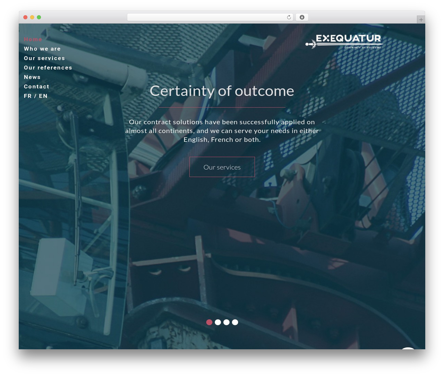Select the fourth slider dot
444x376 pixels.
click(235, 322)
